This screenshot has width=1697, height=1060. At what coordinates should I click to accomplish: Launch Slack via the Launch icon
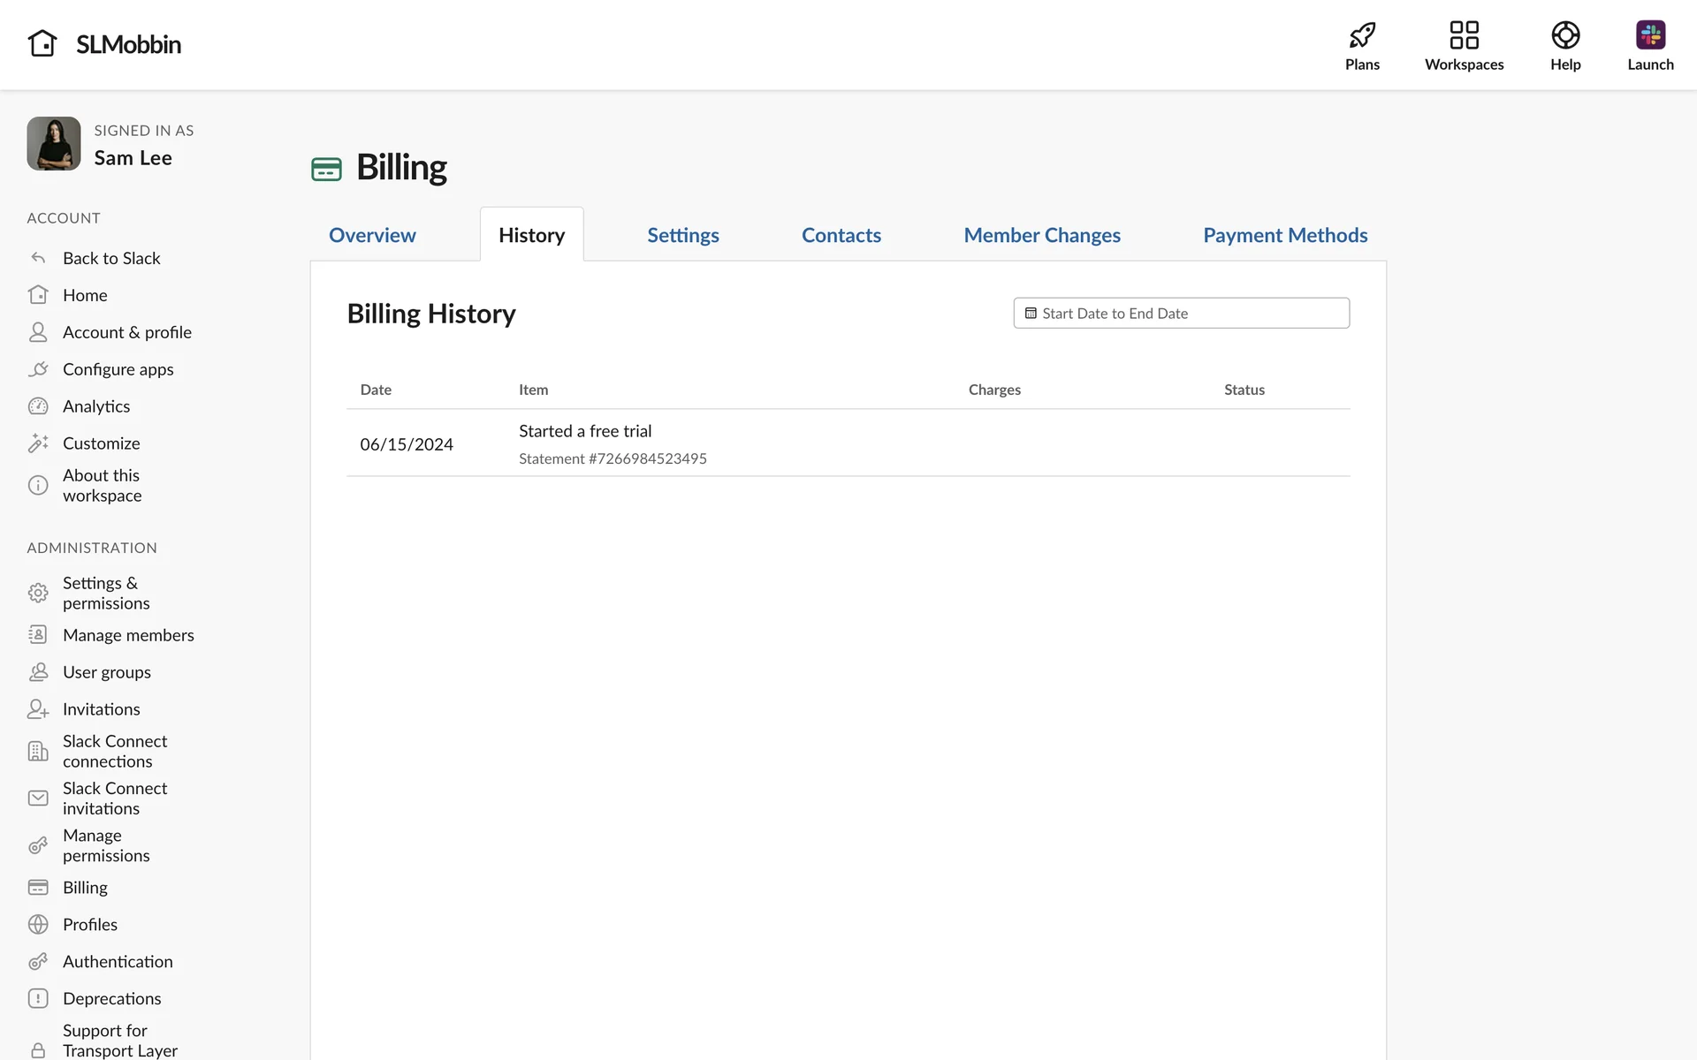click(1649, 35)
